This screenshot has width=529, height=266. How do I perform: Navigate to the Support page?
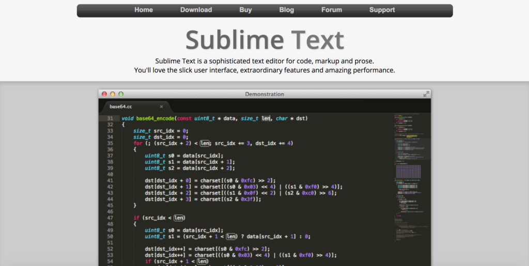point(382,10)
